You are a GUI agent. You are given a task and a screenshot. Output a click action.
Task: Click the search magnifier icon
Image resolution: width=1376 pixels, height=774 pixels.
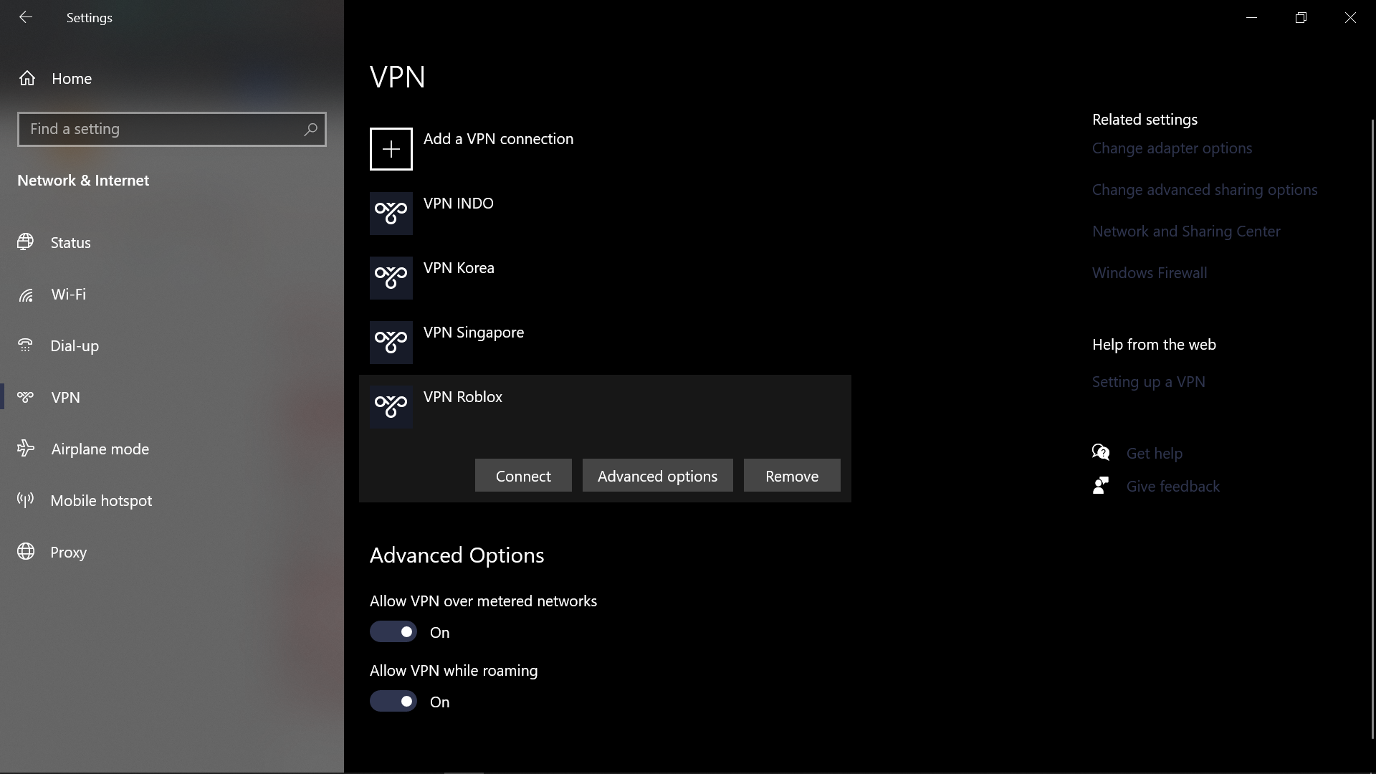310,129
